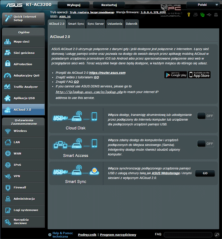Image resolution: width=222 pixels, height=239 pixels.
Task: Click the operation mode link Tryb routera bezprzewodowego
Action: (x=92, y=12)
